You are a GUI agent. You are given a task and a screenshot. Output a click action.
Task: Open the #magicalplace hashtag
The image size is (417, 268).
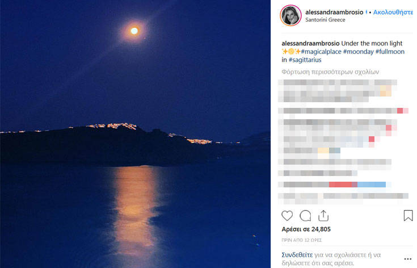[321, 52]
